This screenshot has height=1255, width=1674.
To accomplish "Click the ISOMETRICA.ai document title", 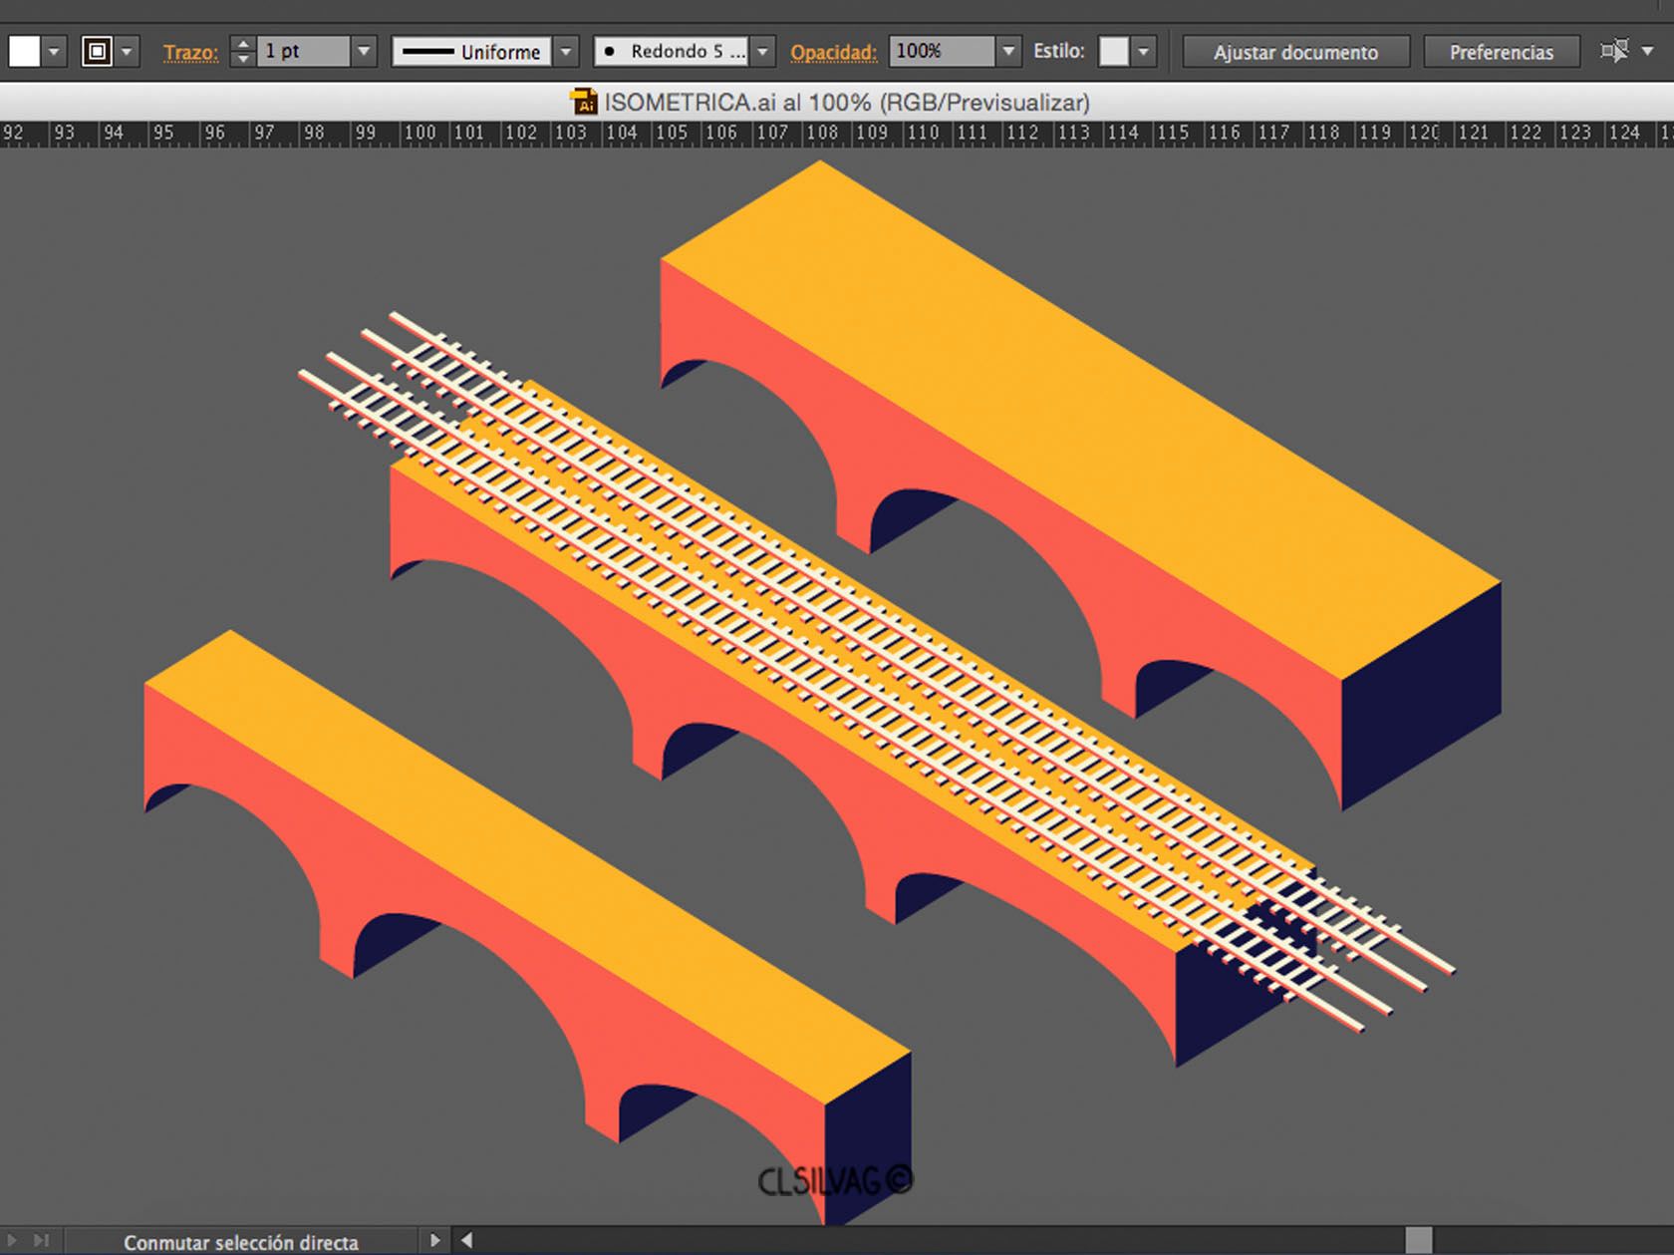I will (x=847, y=103).
